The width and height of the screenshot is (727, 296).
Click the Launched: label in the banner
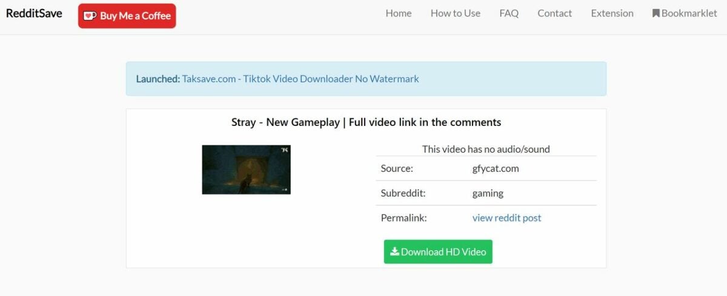pos(158,79)
